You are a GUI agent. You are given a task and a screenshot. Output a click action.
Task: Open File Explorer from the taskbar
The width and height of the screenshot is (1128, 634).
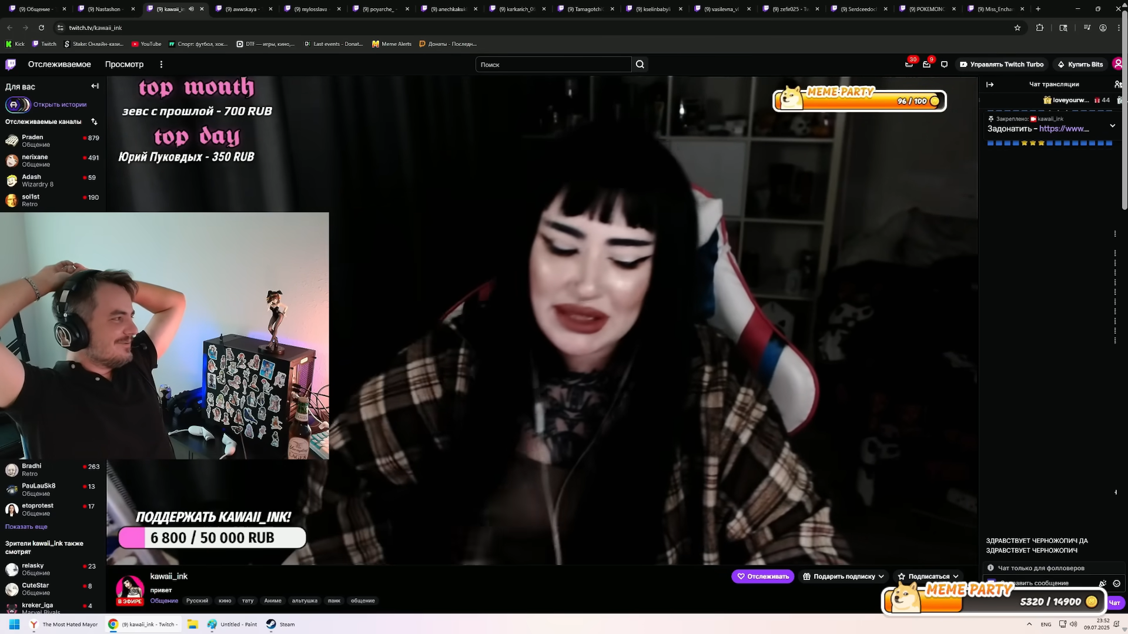(192, 624)
